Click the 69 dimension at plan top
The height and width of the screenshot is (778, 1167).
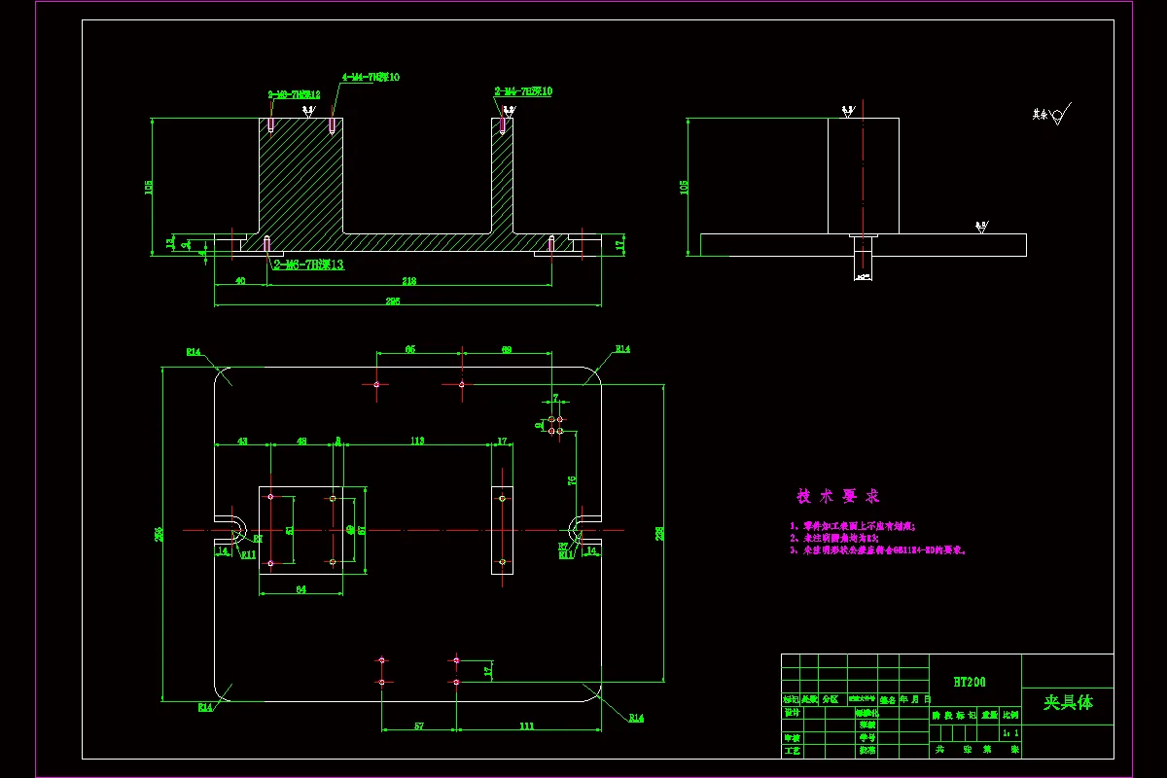click(x=507, y=348)
